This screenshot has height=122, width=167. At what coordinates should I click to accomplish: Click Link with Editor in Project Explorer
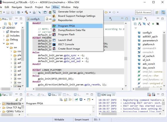[10, 24]
